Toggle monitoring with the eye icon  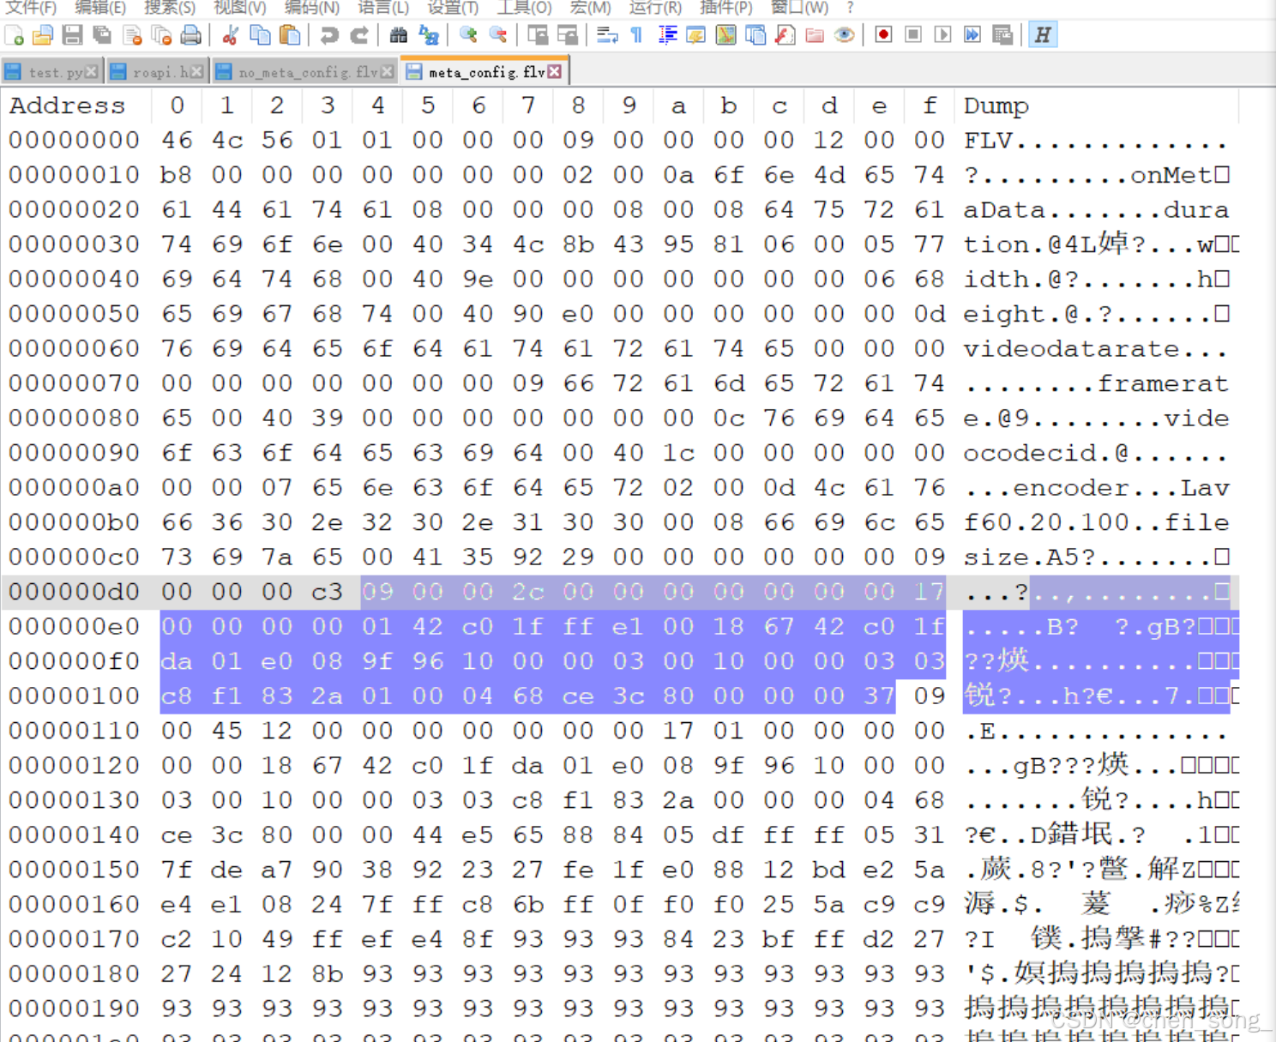[845, 35]
